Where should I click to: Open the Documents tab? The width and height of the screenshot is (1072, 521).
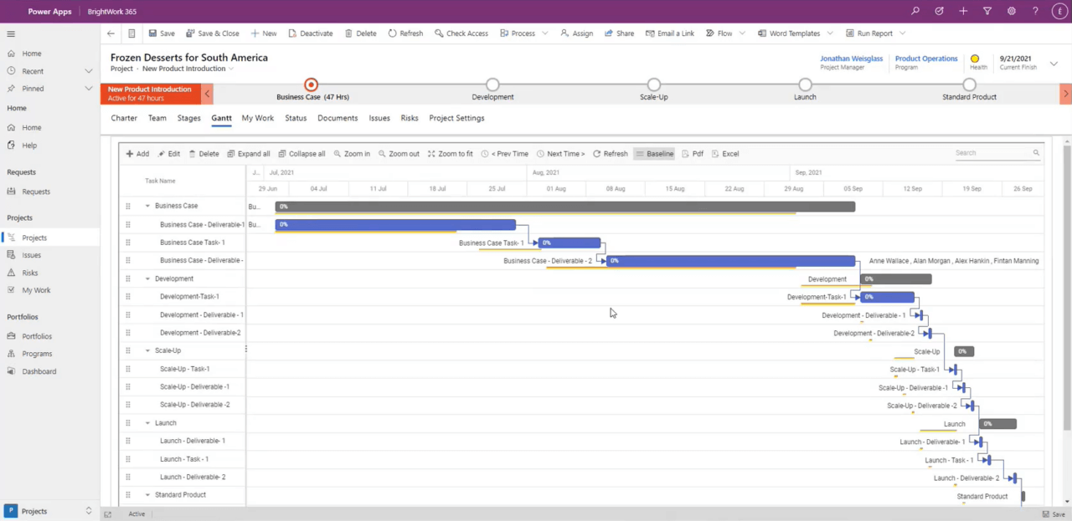click(337, 118)
